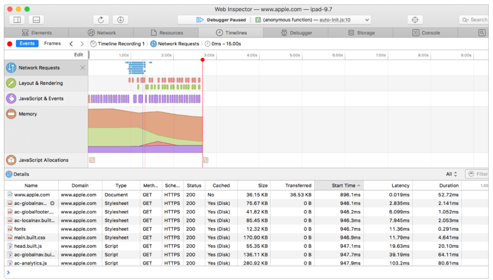Click the reload page icon

101,20
